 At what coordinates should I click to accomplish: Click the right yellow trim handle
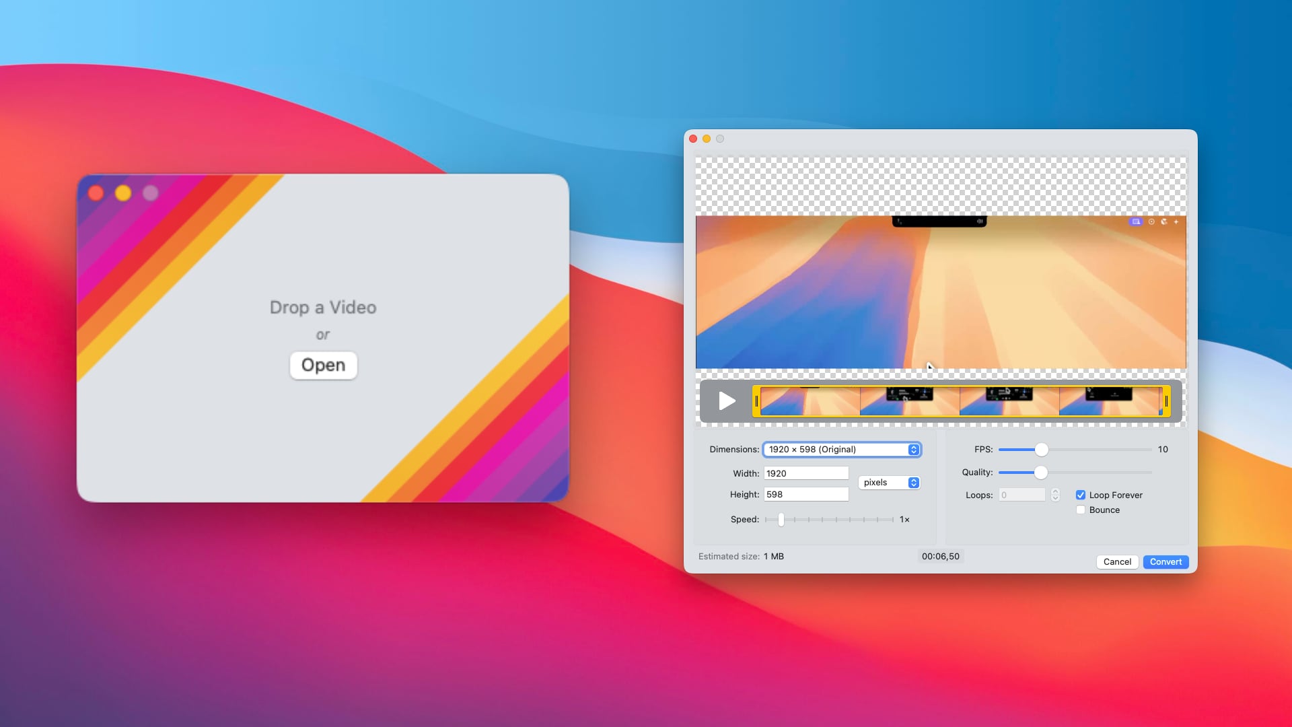pos(1165,402)
